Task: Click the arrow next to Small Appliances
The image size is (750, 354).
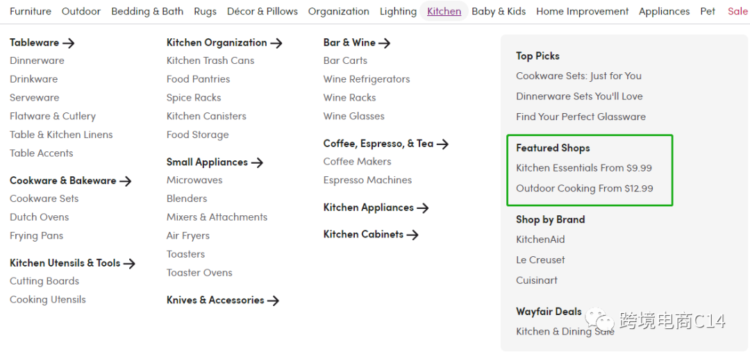Action: 257,162
